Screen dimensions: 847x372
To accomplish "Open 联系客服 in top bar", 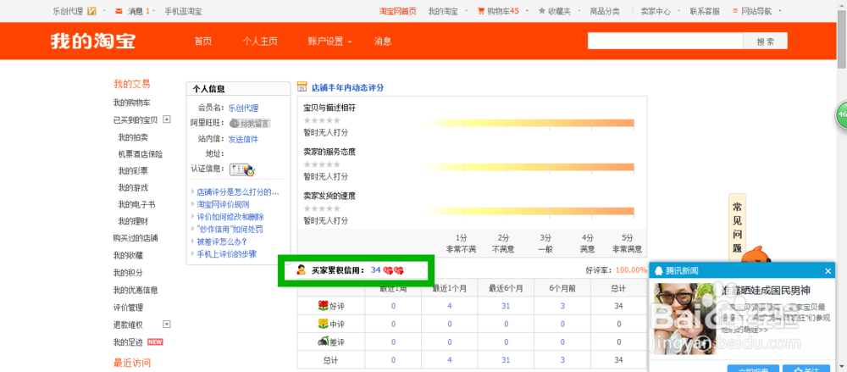I will pyautogui.click(x=705, y=11).
